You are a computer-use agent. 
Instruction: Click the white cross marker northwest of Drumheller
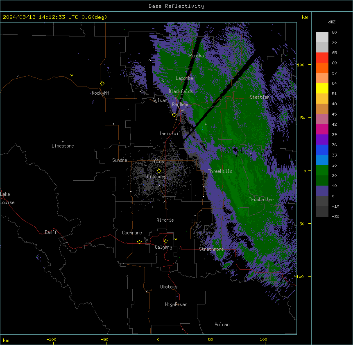[x=251, y=154]
